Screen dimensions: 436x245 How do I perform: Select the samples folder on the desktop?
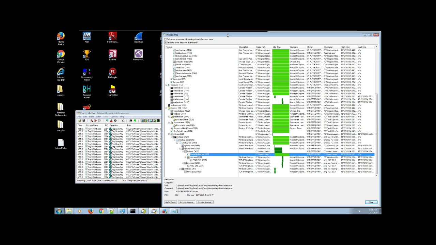pos(61,126)
